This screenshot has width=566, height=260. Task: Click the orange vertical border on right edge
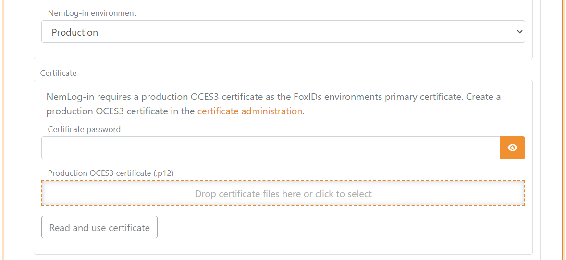pyautogui.click(x=563, y=130)
